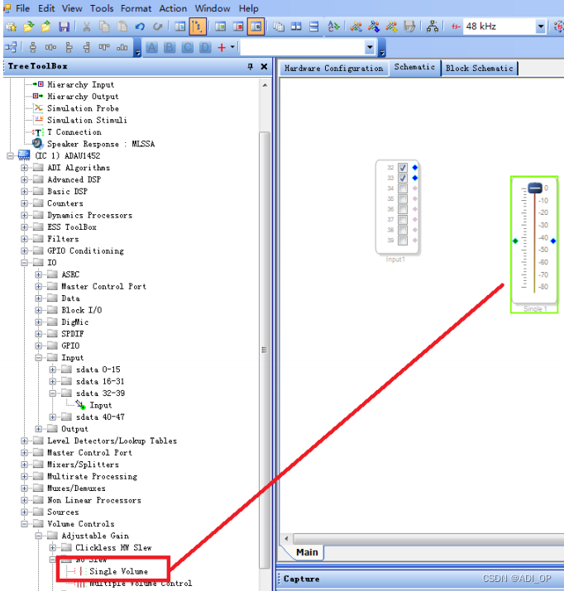
Task: Click the first align-blocks icon in second toolbar
Action: pos(33,47)
